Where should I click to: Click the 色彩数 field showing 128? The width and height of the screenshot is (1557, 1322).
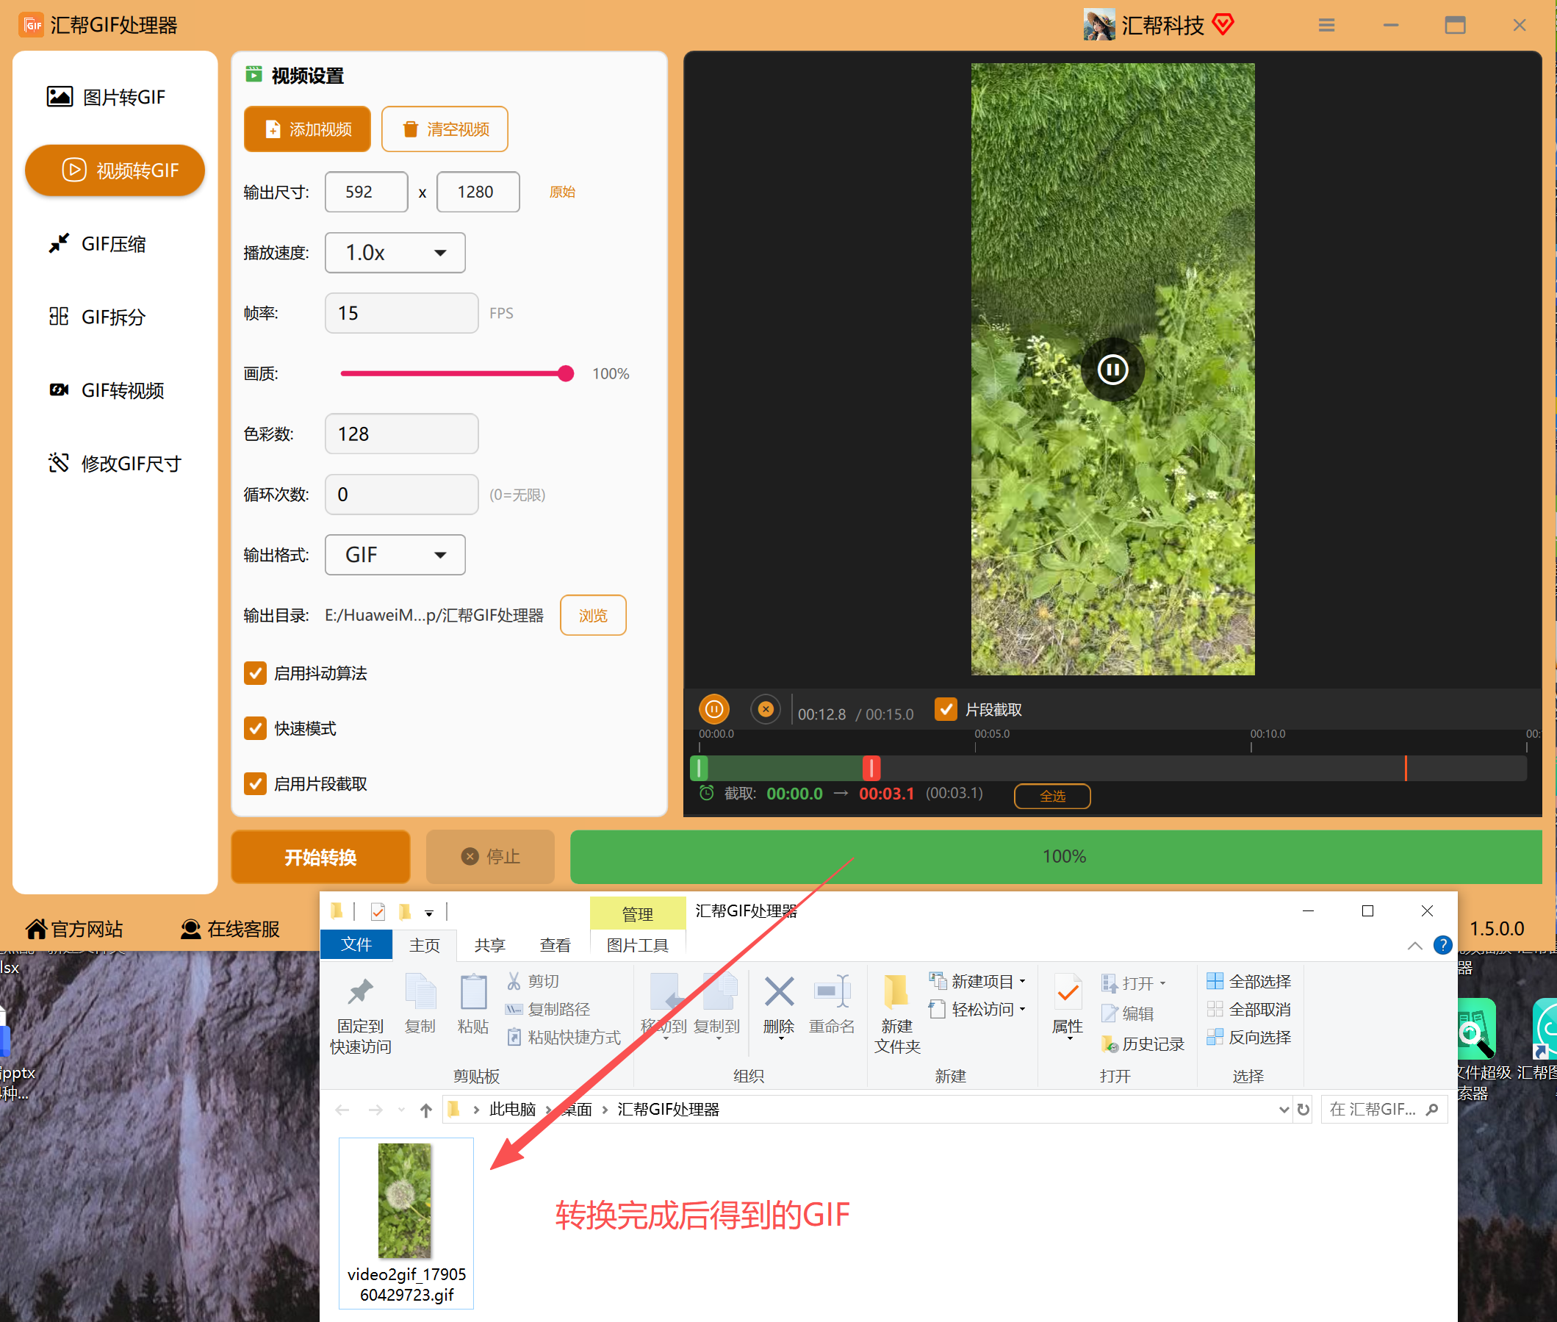[402, 434]
